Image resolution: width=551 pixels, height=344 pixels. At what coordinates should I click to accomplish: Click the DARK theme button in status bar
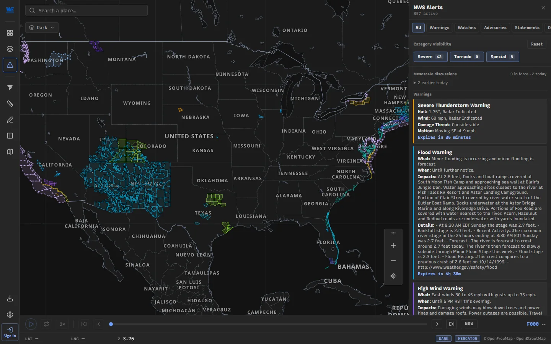[x=443, y=339]
